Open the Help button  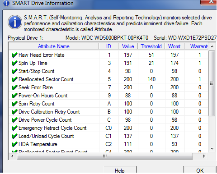tap(120, 170)
